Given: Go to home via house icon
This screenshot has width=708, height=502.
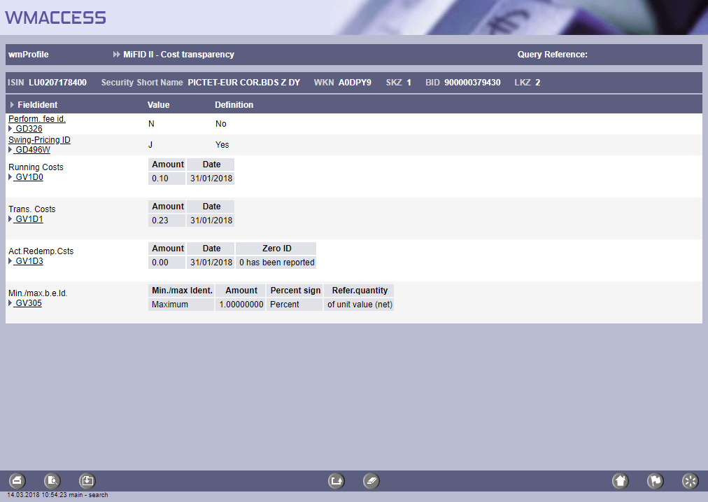Looking at the screenshot, I should (621, 481).
